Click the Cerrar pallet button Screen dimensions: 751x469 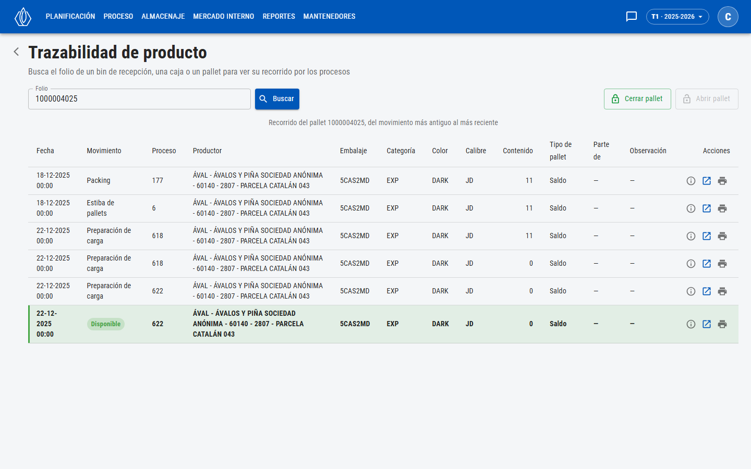pos(637,99)
